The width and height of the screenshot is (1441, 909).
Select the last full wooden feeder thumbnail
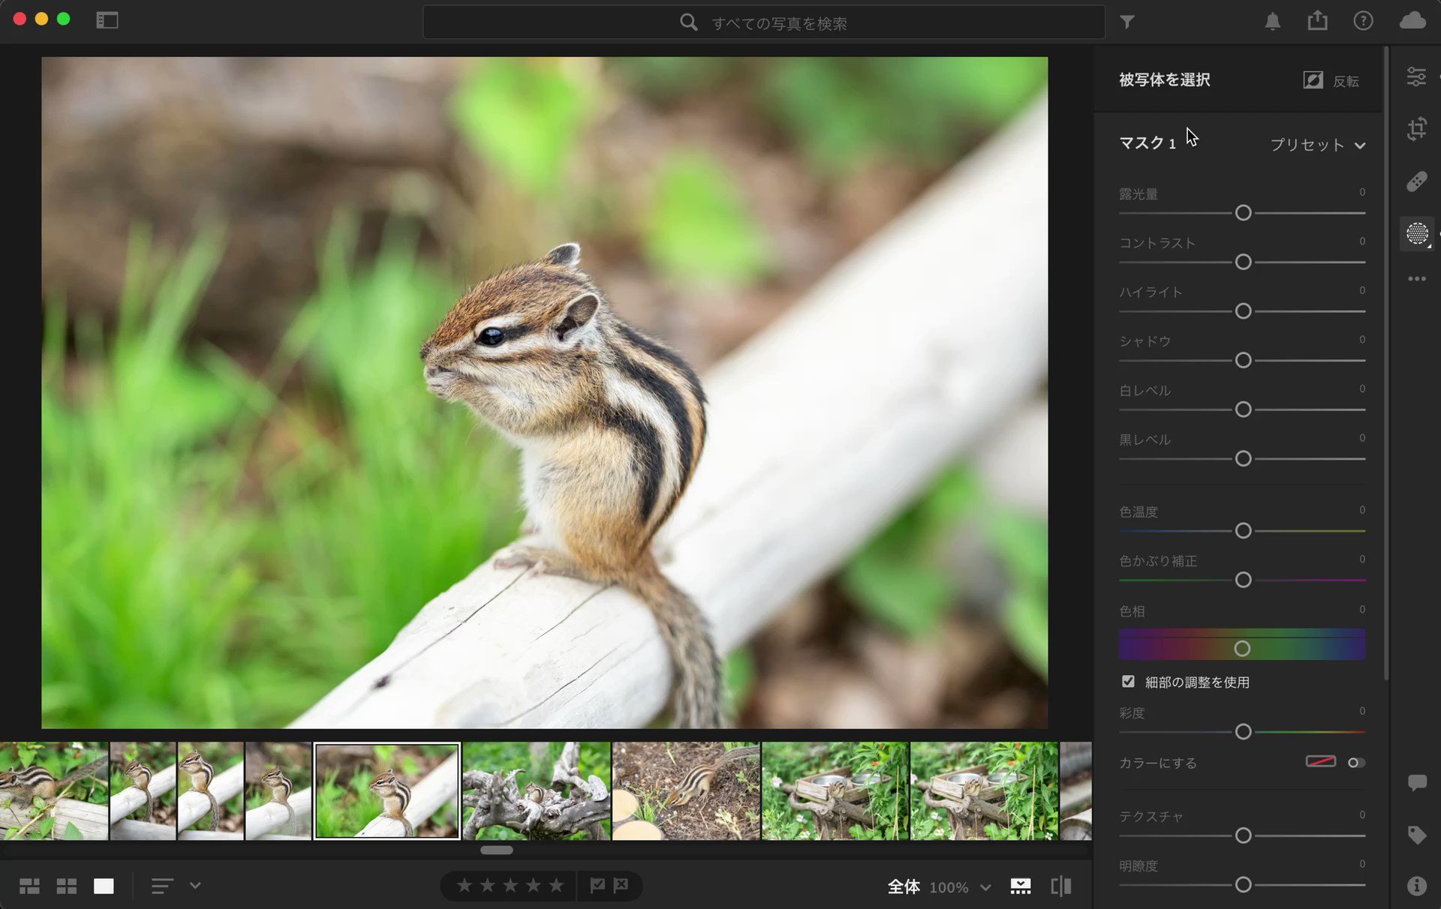984,791
